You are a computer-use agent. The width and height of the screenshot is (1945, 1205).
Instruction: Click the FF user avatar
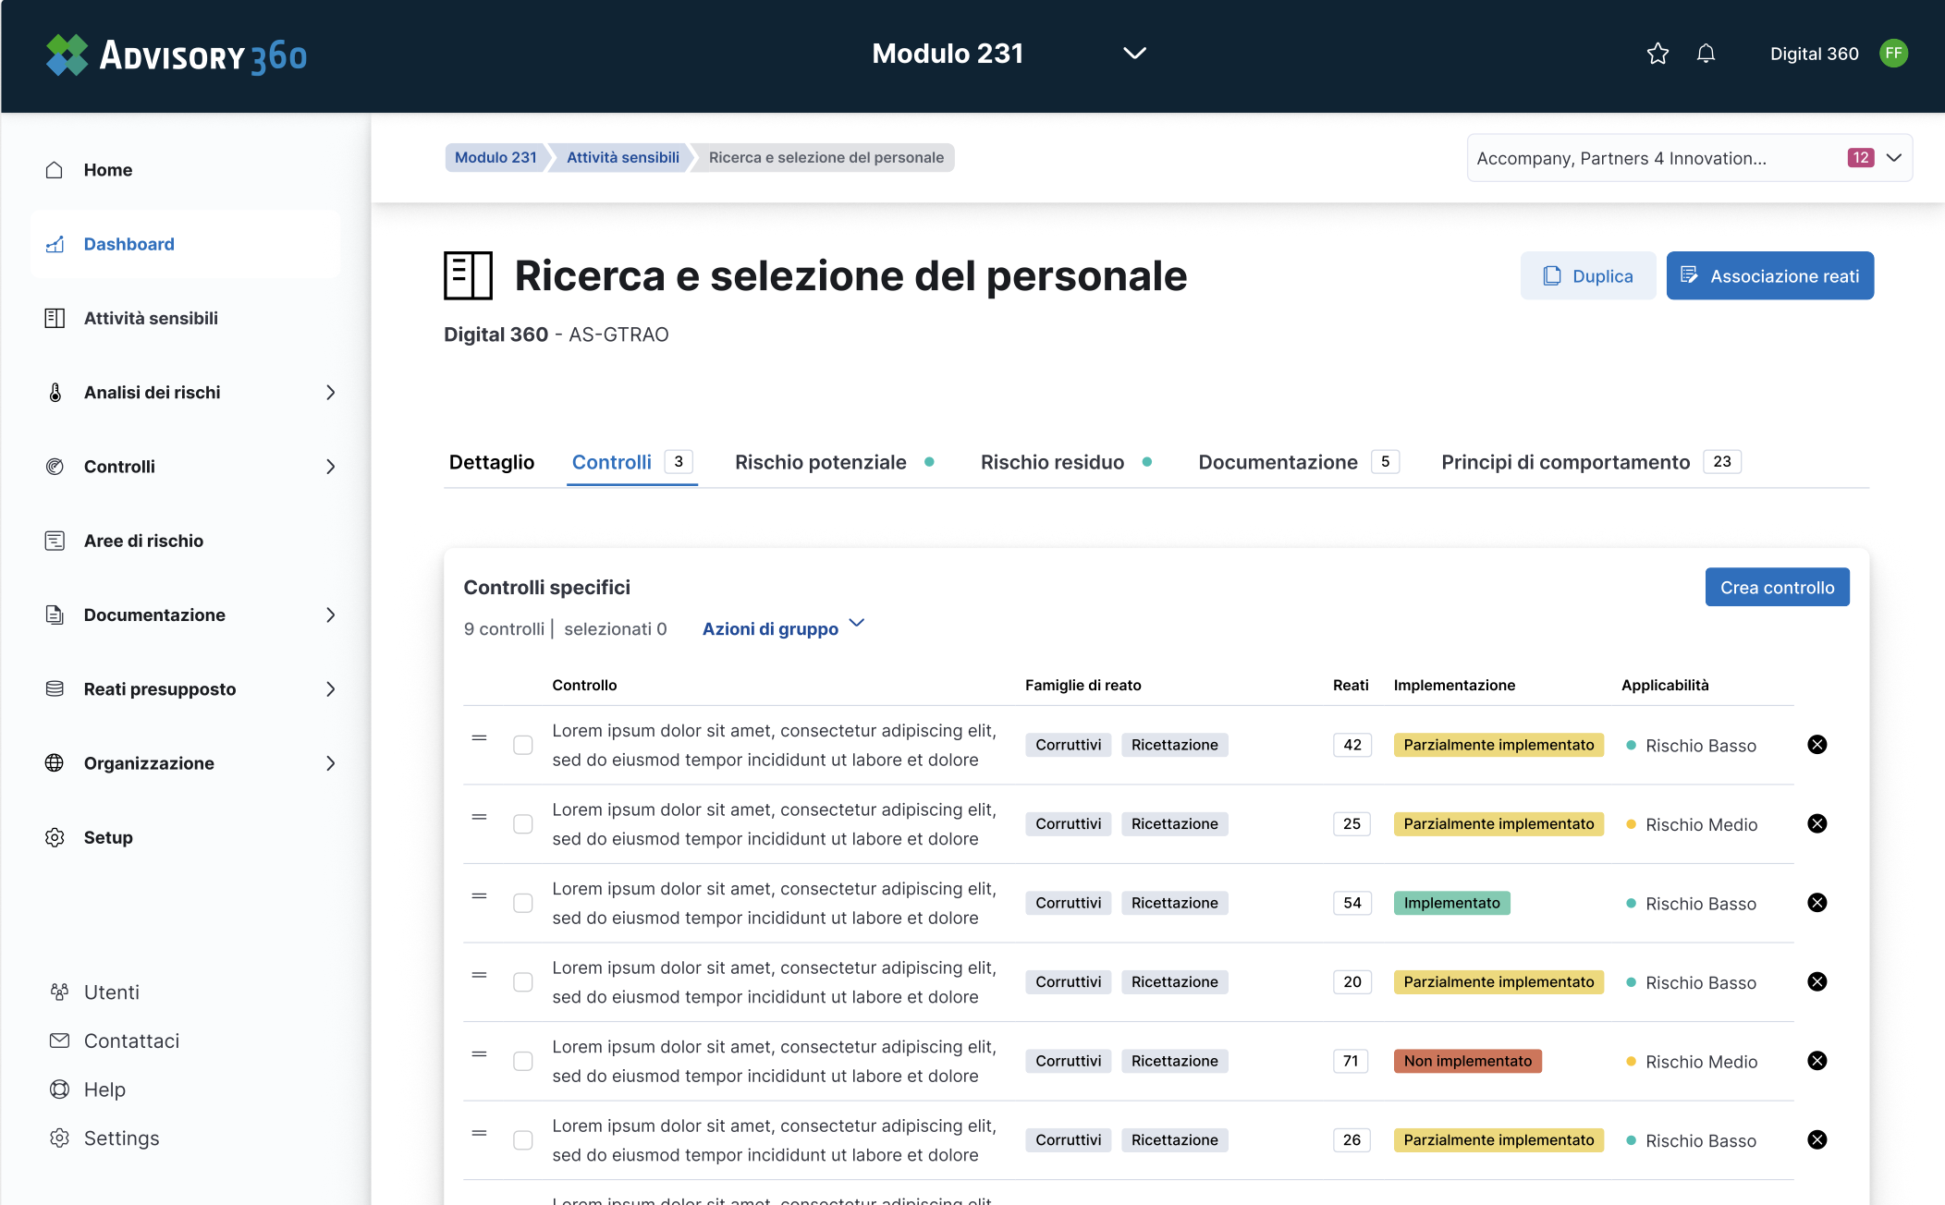coord(1893,54)
